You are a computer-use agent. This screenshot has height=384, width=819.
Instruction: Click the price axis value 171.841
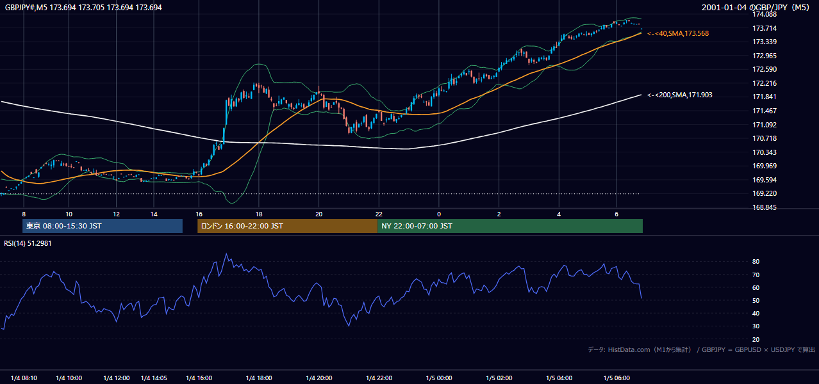[764, 97]
